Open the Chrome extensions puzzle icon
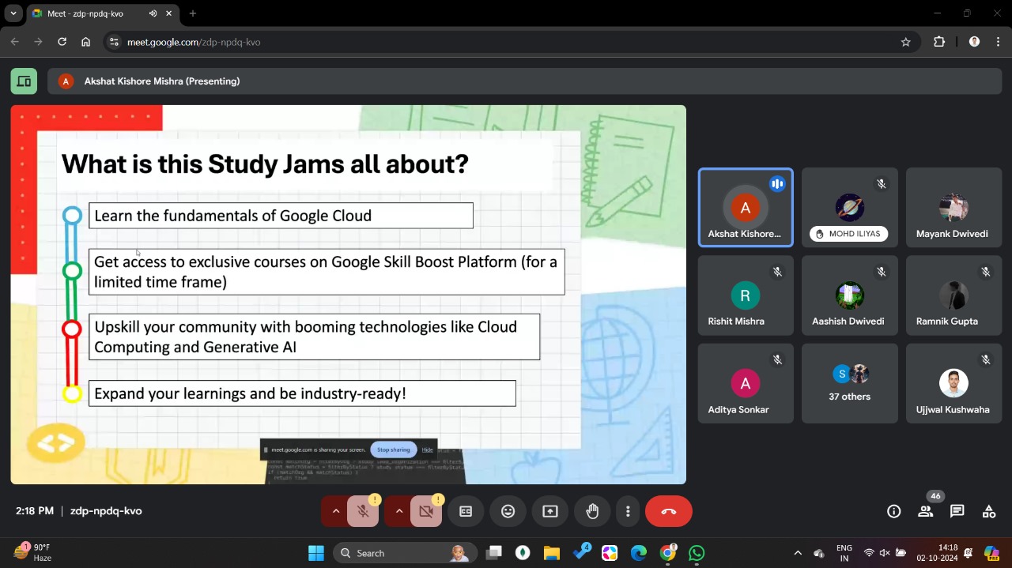Image resolution: width=1012 pixels, height=568 pixels. (939, 42)
